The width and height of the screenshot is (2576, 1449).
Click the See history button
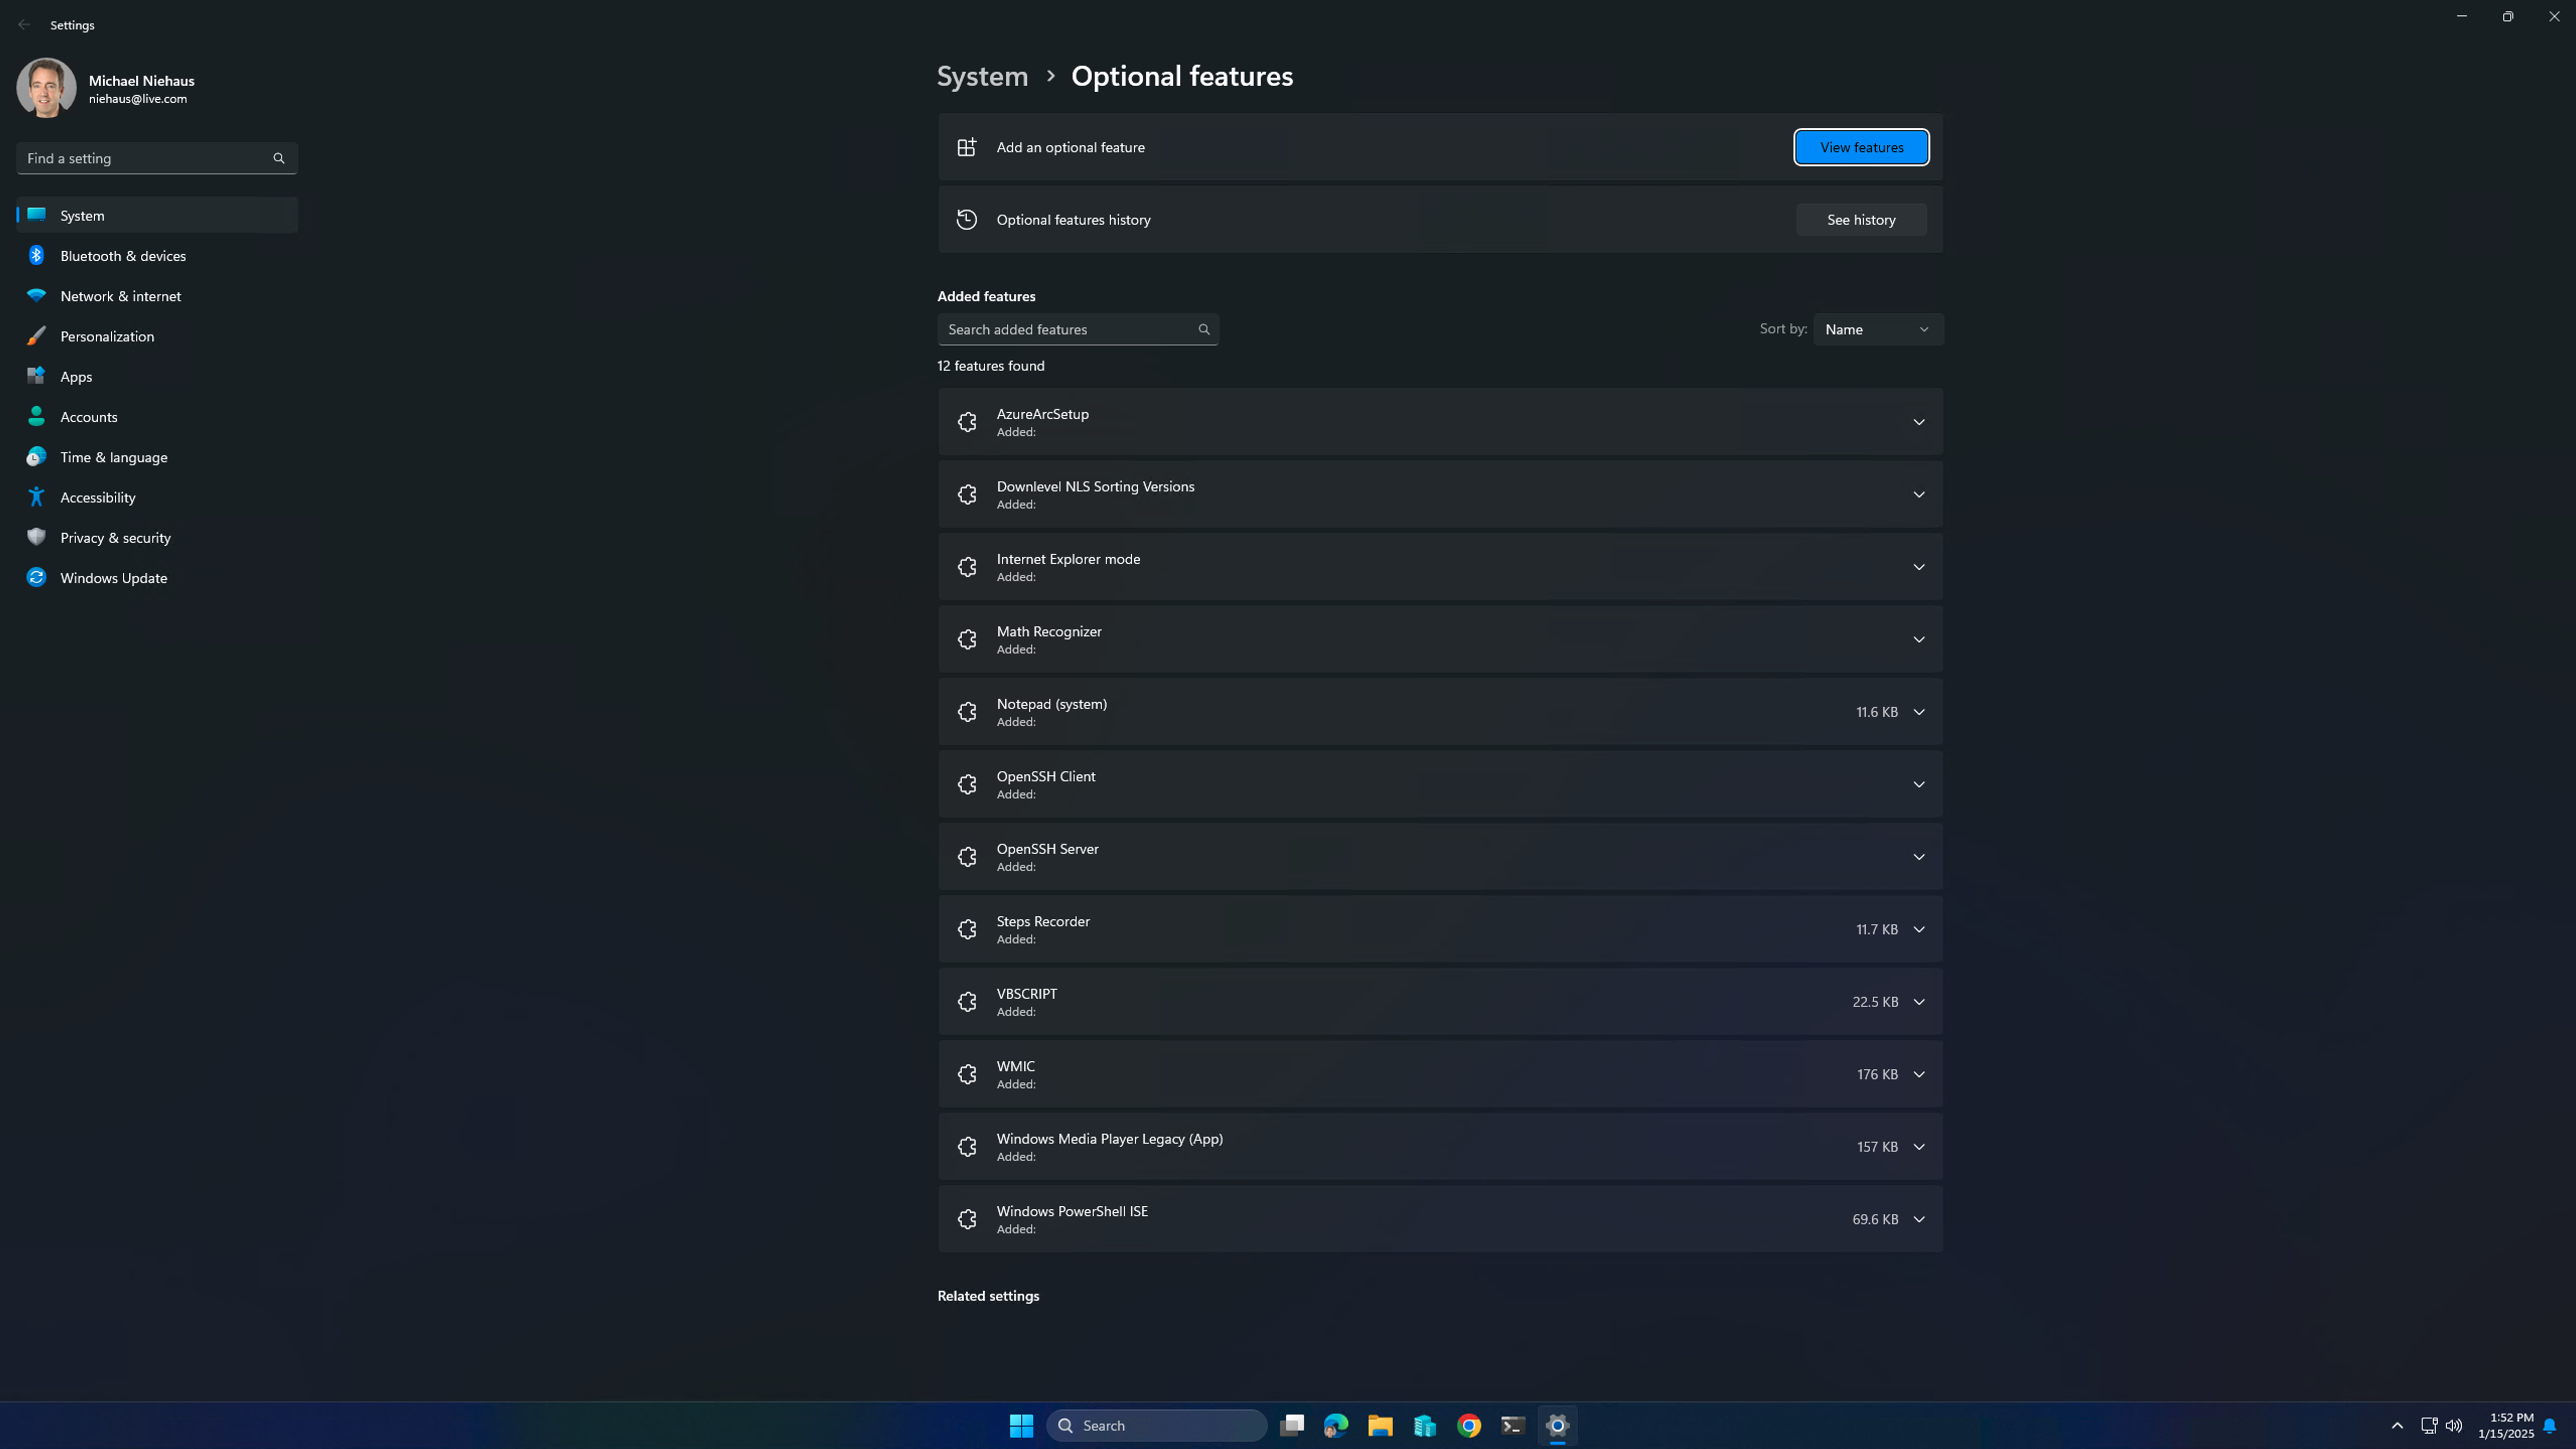[1860, 220]
